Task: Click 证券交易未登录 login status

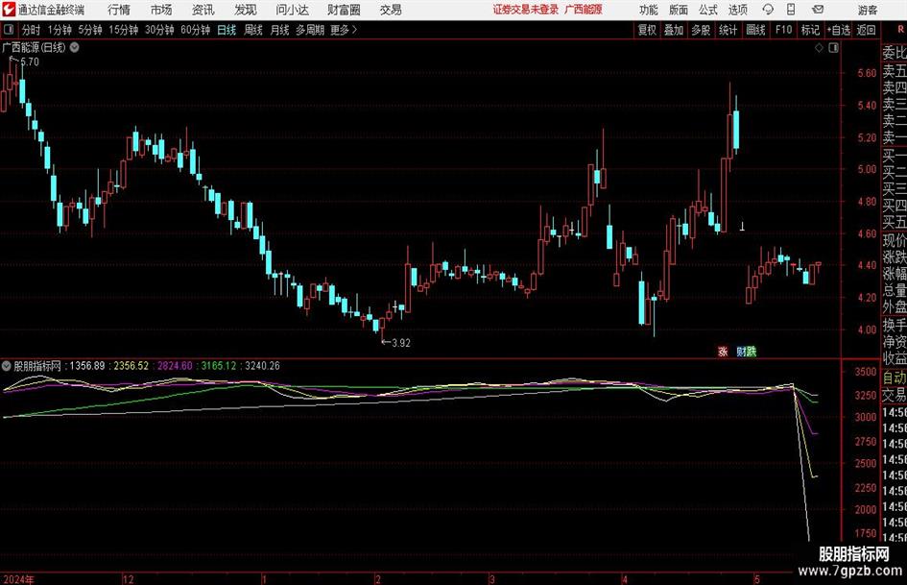Action: [x=526, y=10]
